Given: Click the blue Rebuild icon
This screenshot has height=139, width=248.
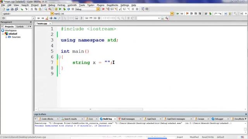Looking at the screenshot, I should [69, 9].
